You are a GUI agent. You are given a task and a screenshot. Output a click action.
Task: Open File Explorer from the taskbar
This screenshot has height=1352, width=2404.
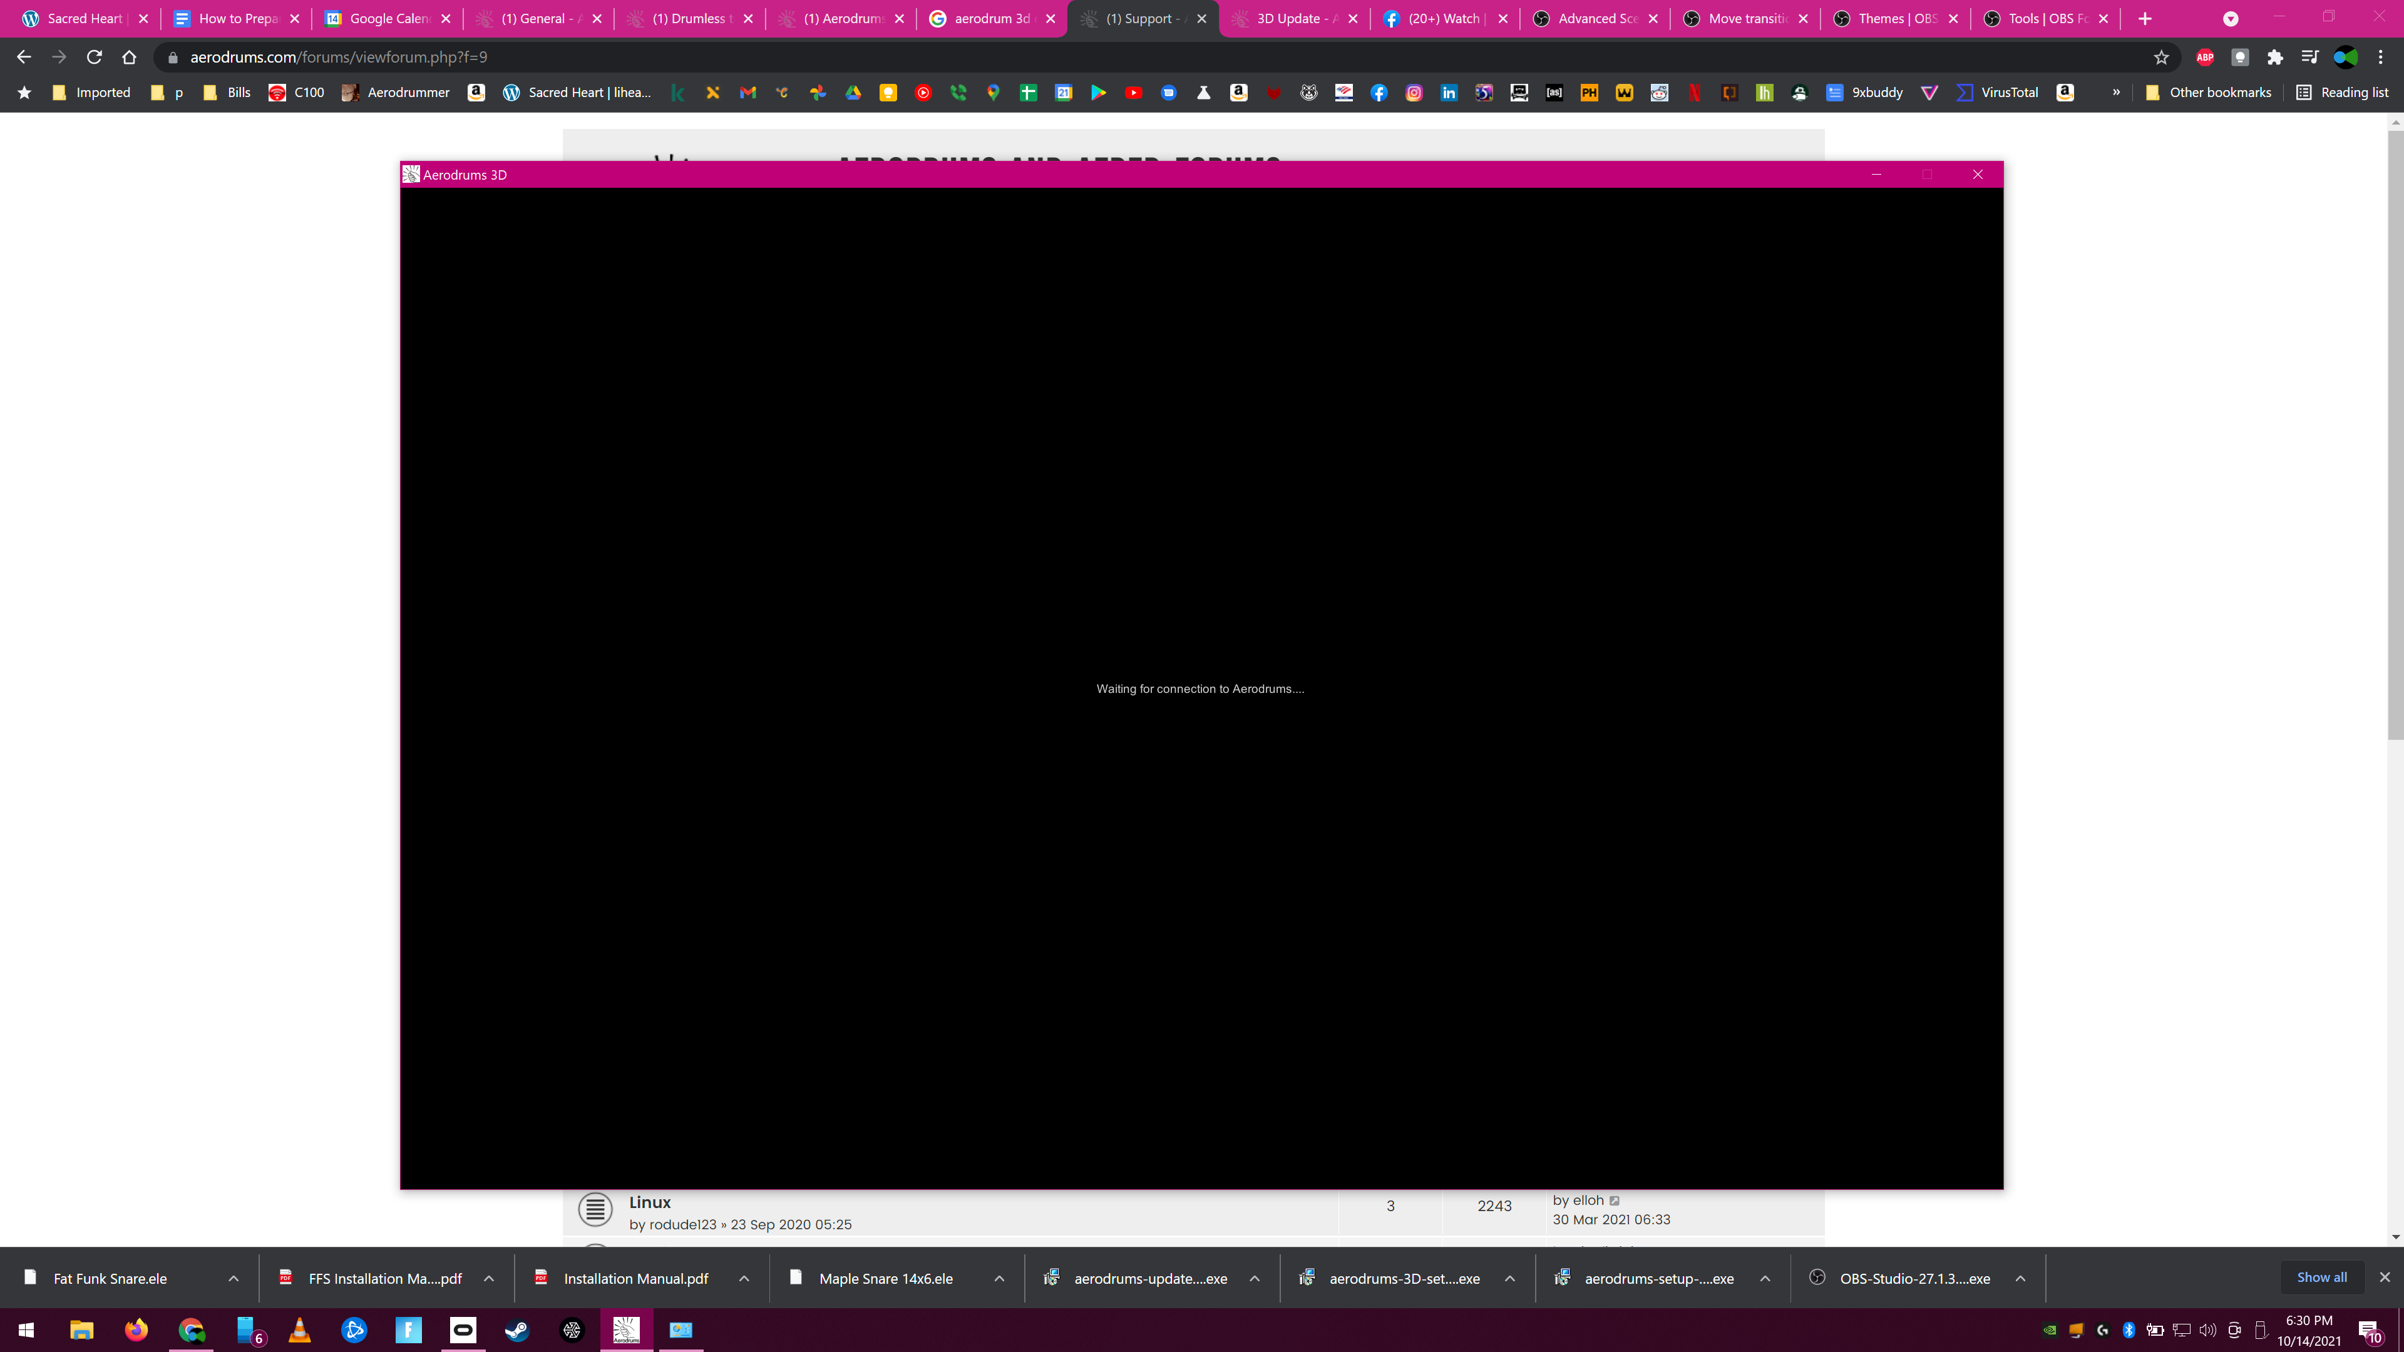tap(82, 1329)
